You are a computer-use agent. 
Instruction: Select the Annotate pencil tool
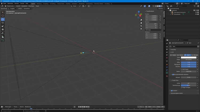pyautogui.click(x=3, y=33)
